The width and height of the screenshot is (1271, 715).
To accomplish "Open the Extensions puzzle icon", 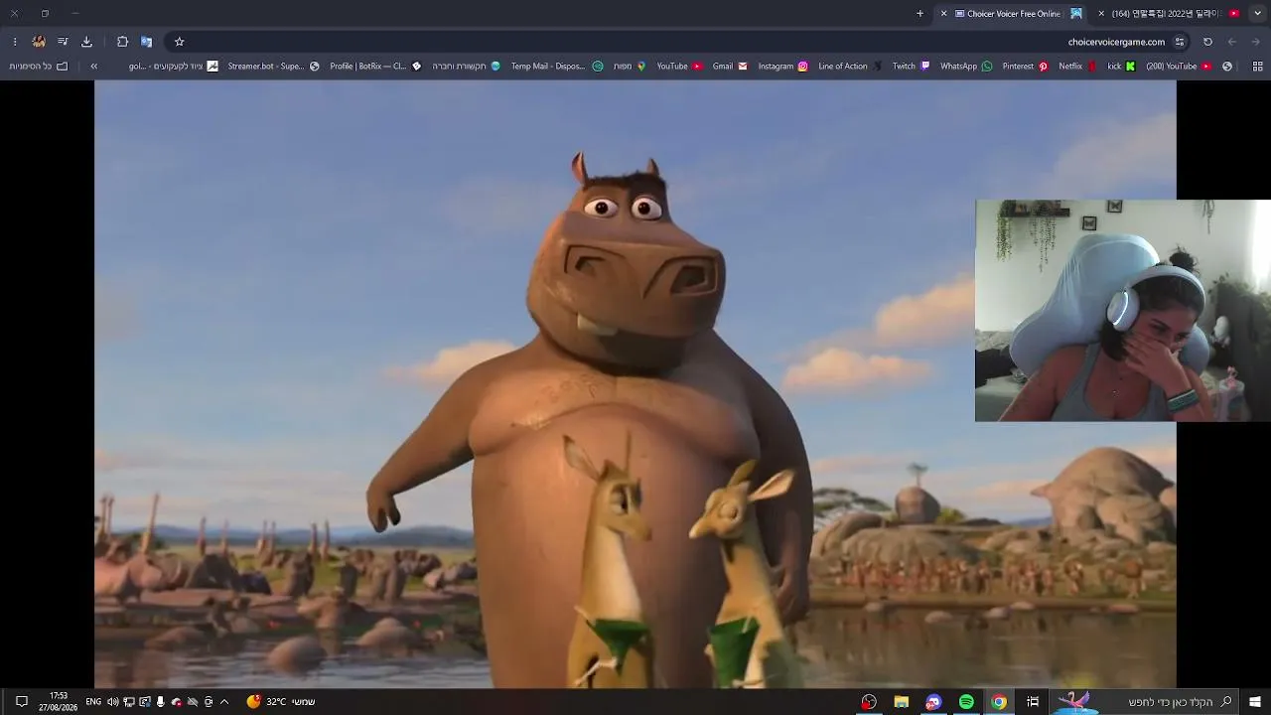I will coord(122,42).
